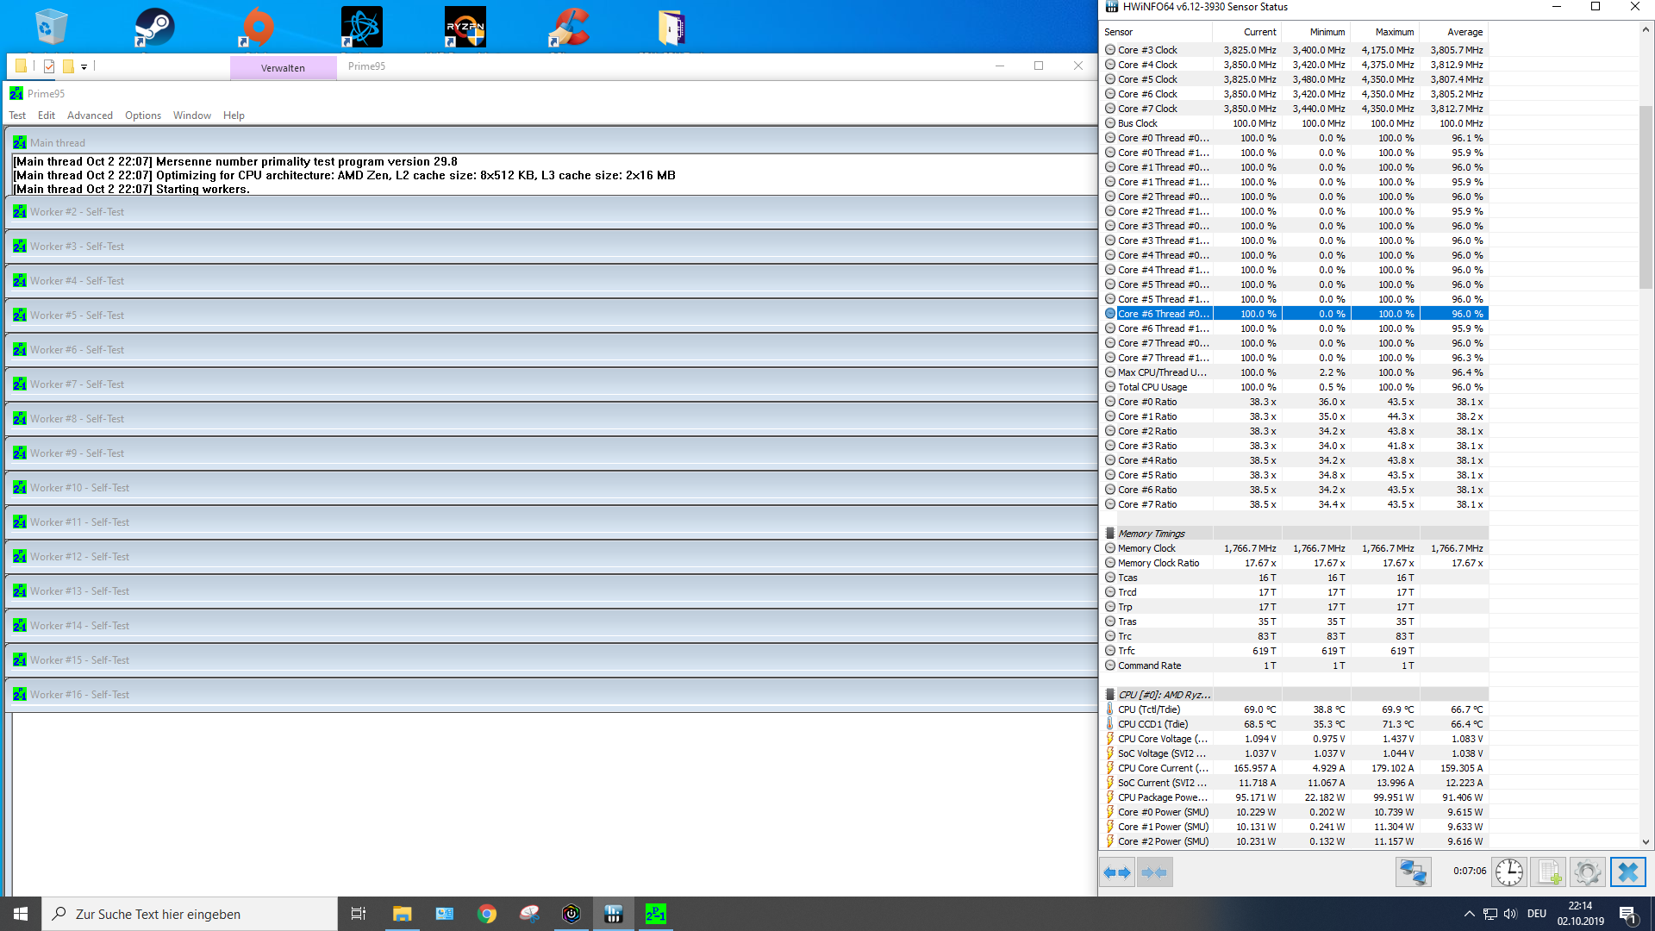Select the Verwalten ribbon tab
The width and height of the screenshot is (1655, 931).
click(283, 68)
